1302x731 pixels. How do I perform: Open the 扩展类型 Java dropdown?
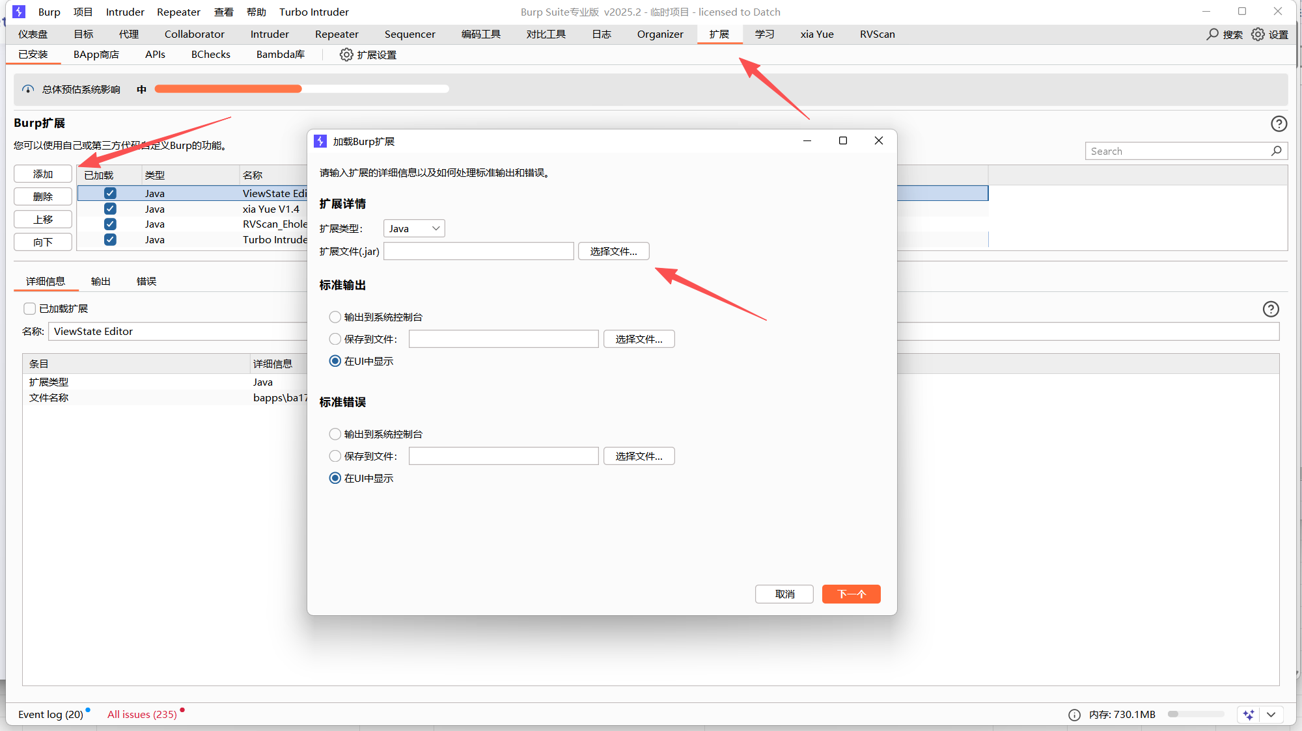(x=414, y=228)
